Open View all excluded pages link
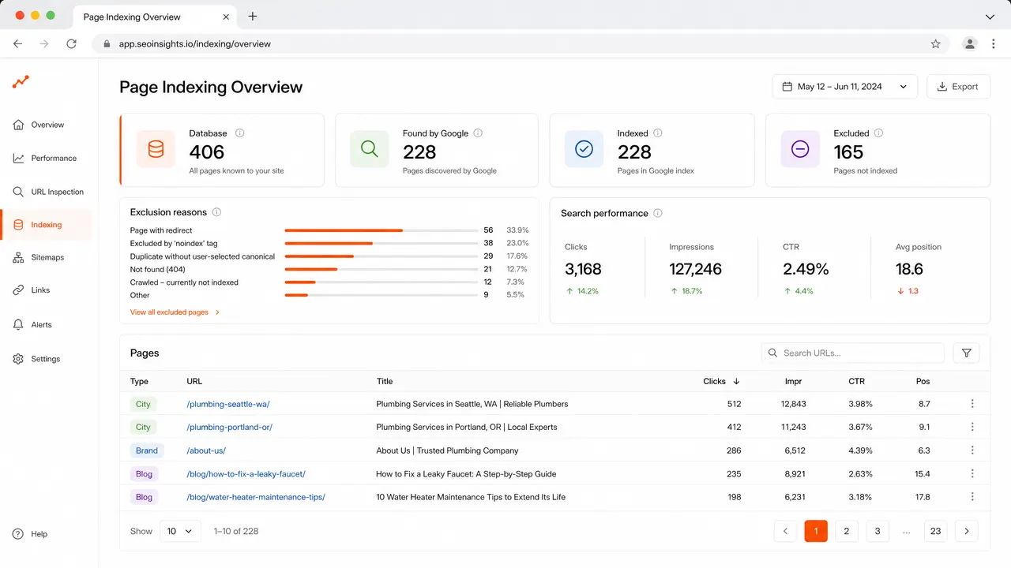The width and height of the screenshot is (1011, 568). [175, 312]
